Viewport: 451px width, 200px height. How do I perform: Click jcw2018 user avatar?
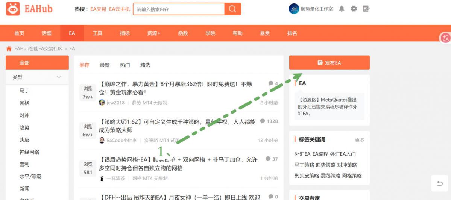pyautogui.click(x=102, y=103)
